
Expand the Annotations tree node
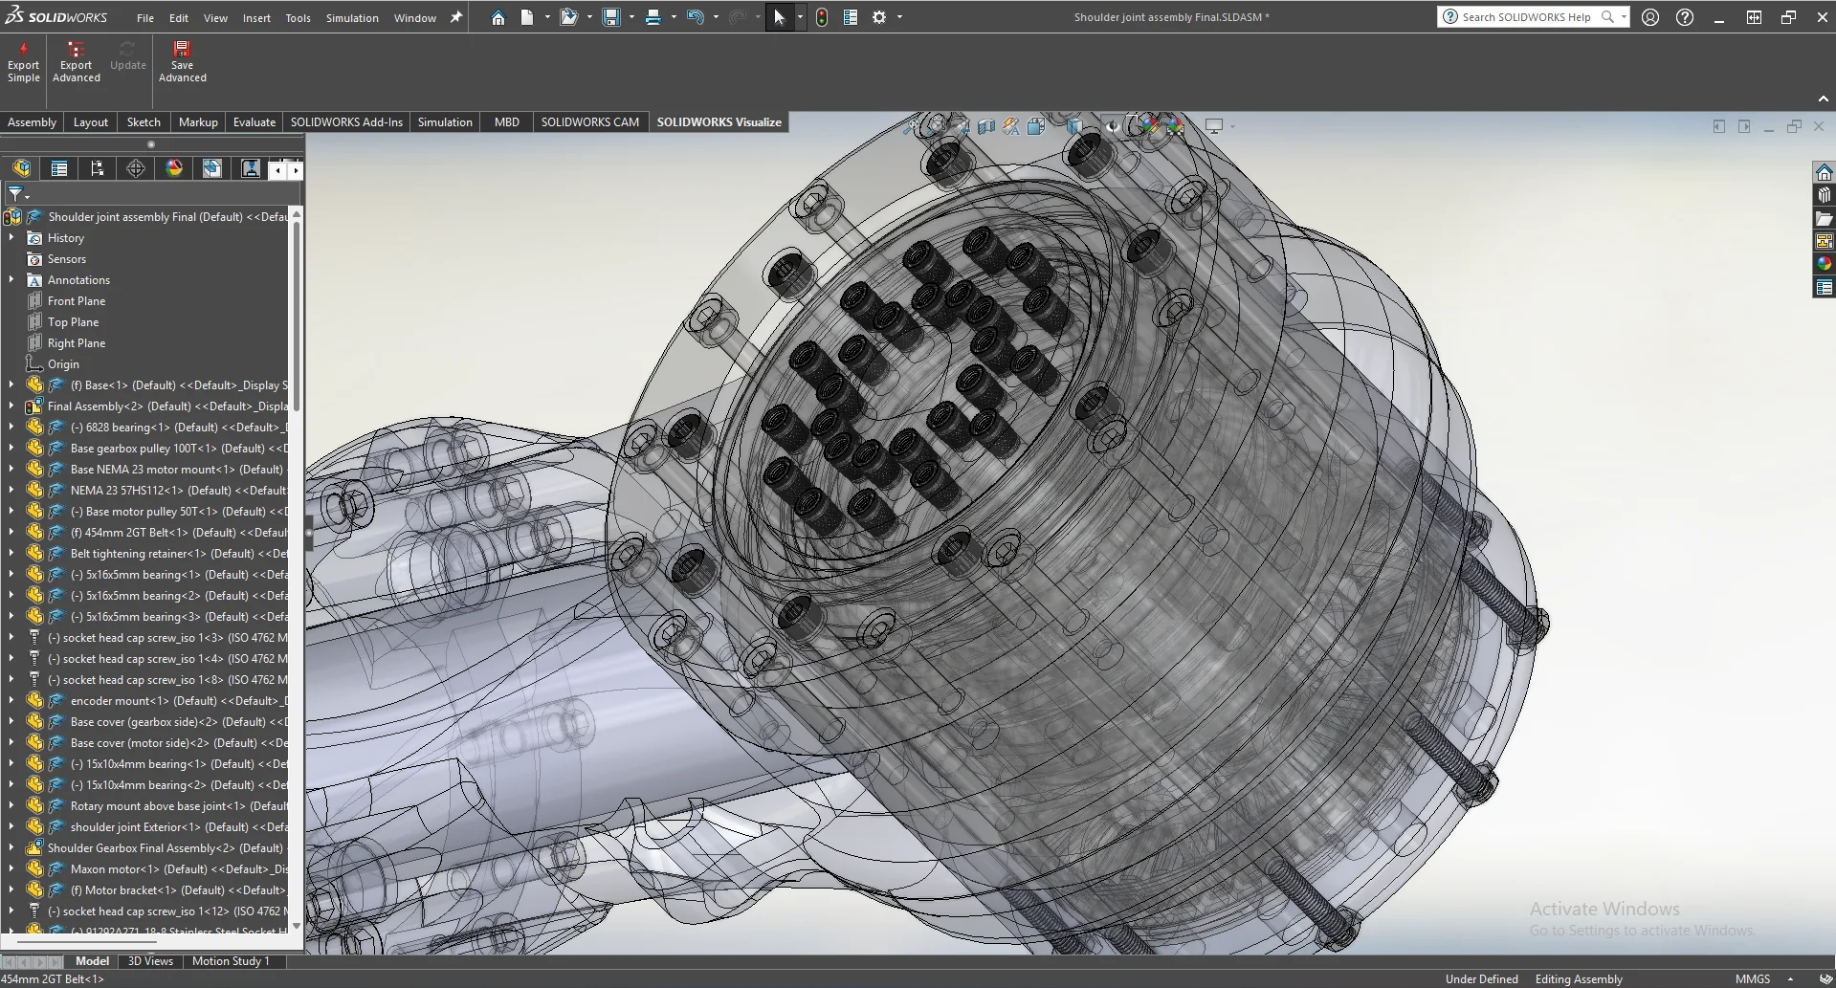[x=11, y=279]
